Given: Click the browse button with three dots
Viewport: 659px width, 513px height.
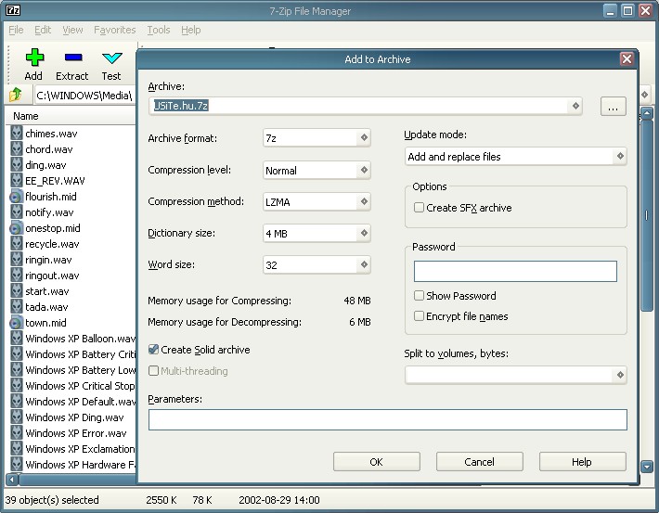Looking at the screenshot, I should [613, 107].
